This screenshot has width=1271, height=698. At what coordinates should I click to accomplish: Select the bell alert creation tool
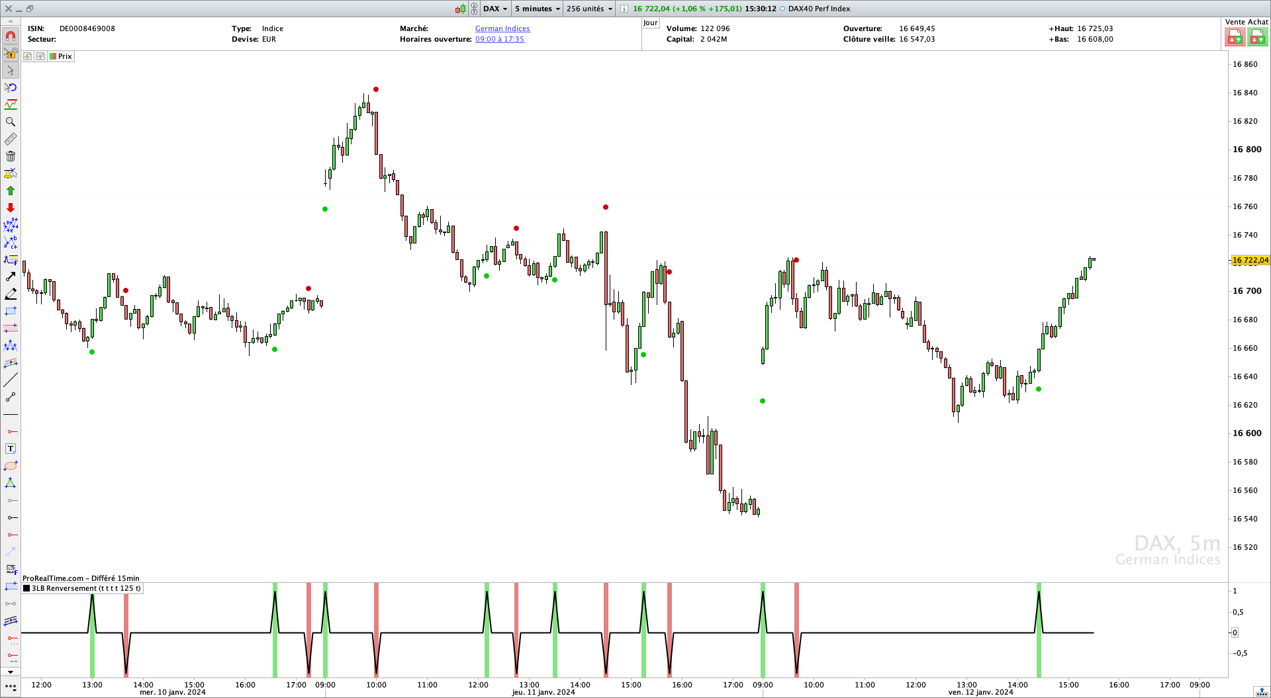click(x=11, y=173)
